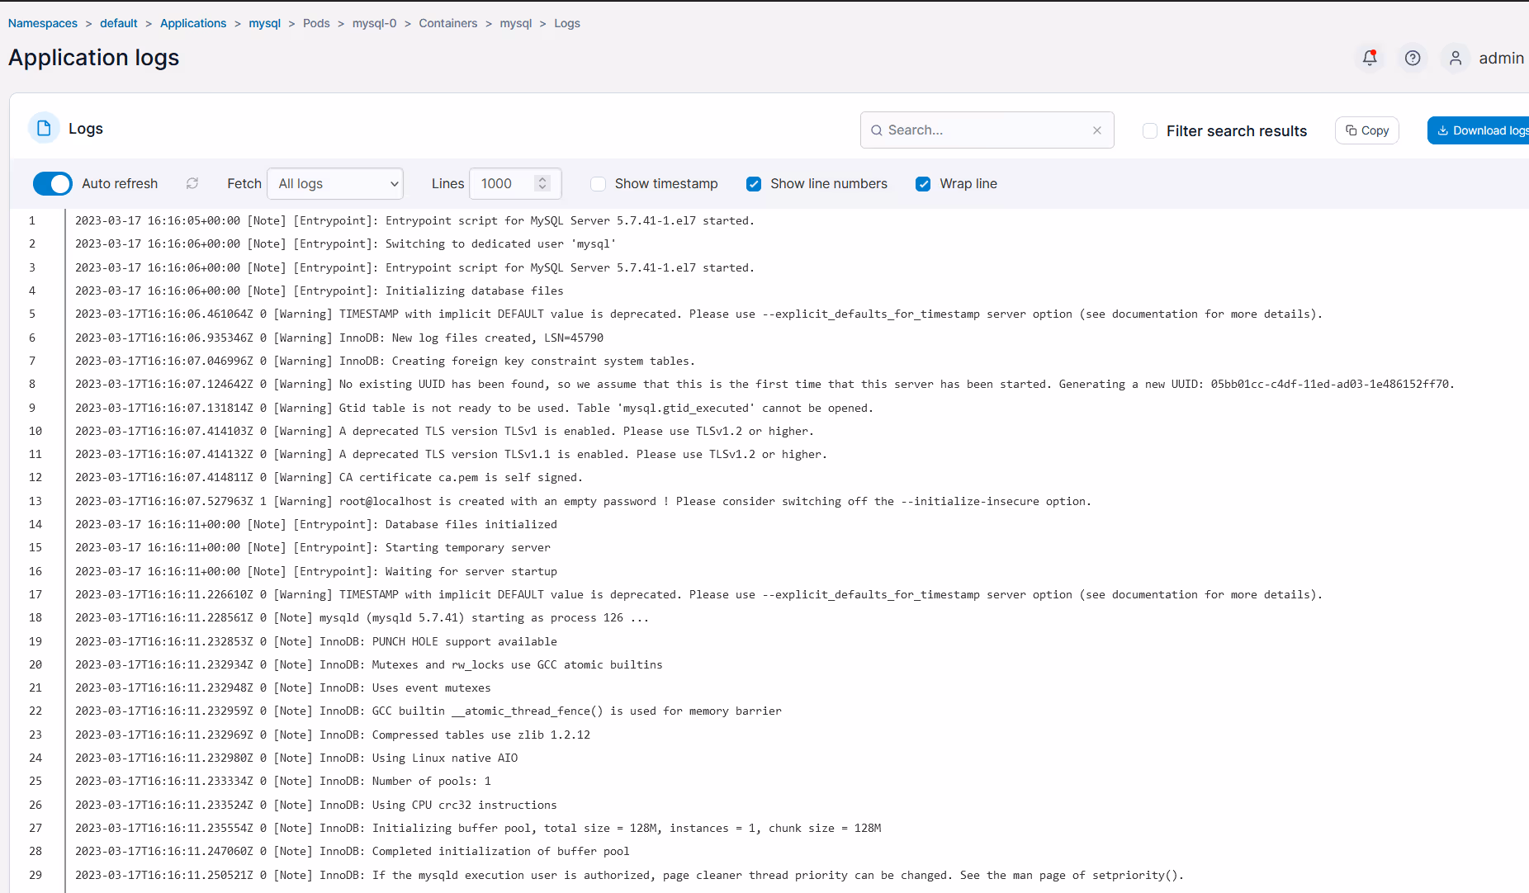
Task: Click line number 10 in the gutter
Action: click(36, 431)
